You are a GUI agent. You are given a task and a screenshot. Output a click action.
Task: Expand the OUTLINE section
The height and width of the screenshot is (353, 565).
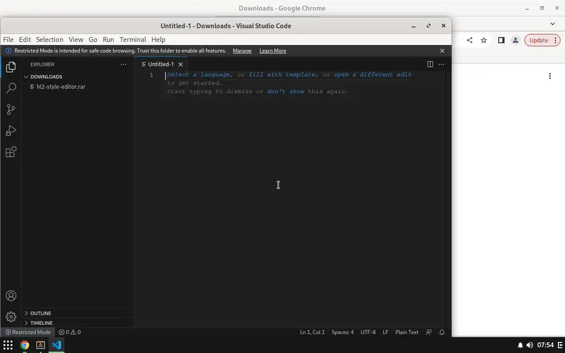[78, 313]
